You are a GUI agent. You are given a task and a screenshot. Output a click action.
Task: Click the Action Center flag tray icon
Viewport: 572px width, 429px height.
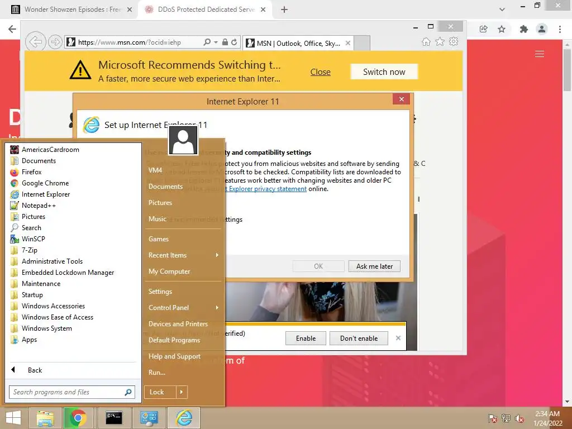pos(492,418)
